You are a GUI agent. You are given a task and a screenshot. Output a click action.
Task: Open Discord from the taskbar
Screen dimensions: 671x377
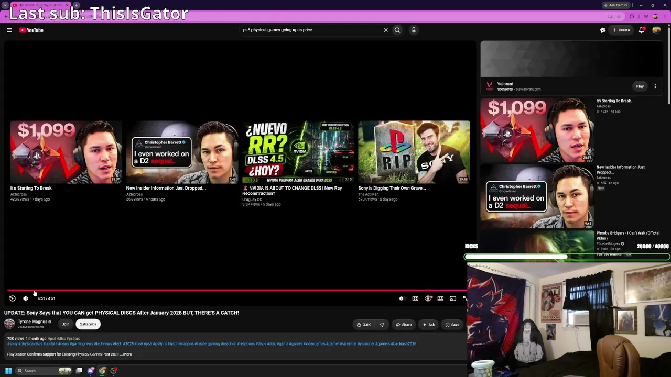[91, 371]
